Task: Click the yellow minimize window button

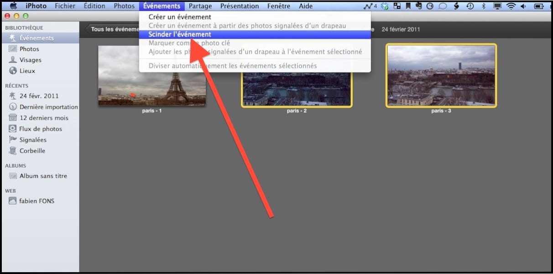Action: click(16, 16)
